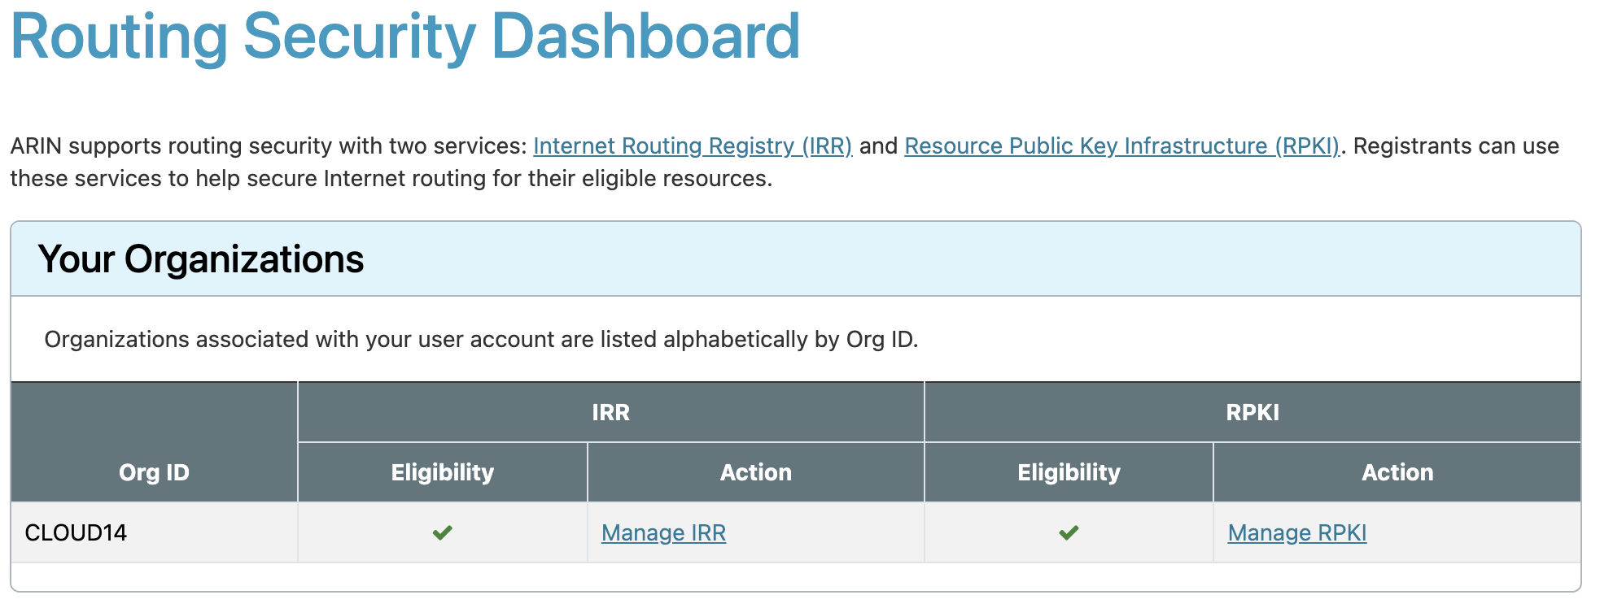Screen dimensions: 1600x608
Task: Click the green RPKI eligibility checkmark
Action: (1069, 533)
